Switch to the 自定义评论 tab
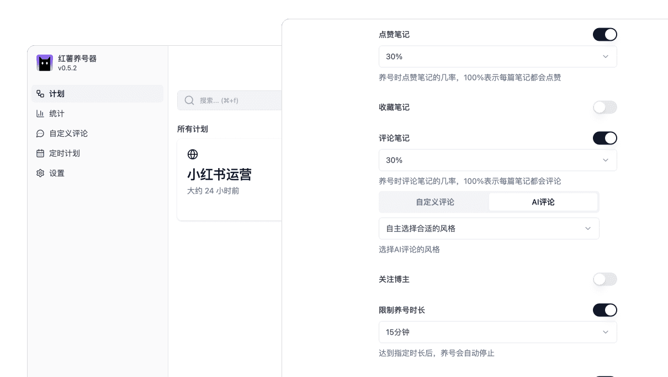 (435, 202)
